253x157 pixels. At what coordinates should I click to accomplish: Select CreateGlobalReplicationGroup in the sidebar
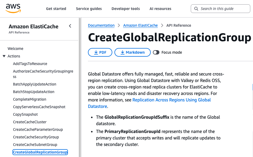(40, 152)
